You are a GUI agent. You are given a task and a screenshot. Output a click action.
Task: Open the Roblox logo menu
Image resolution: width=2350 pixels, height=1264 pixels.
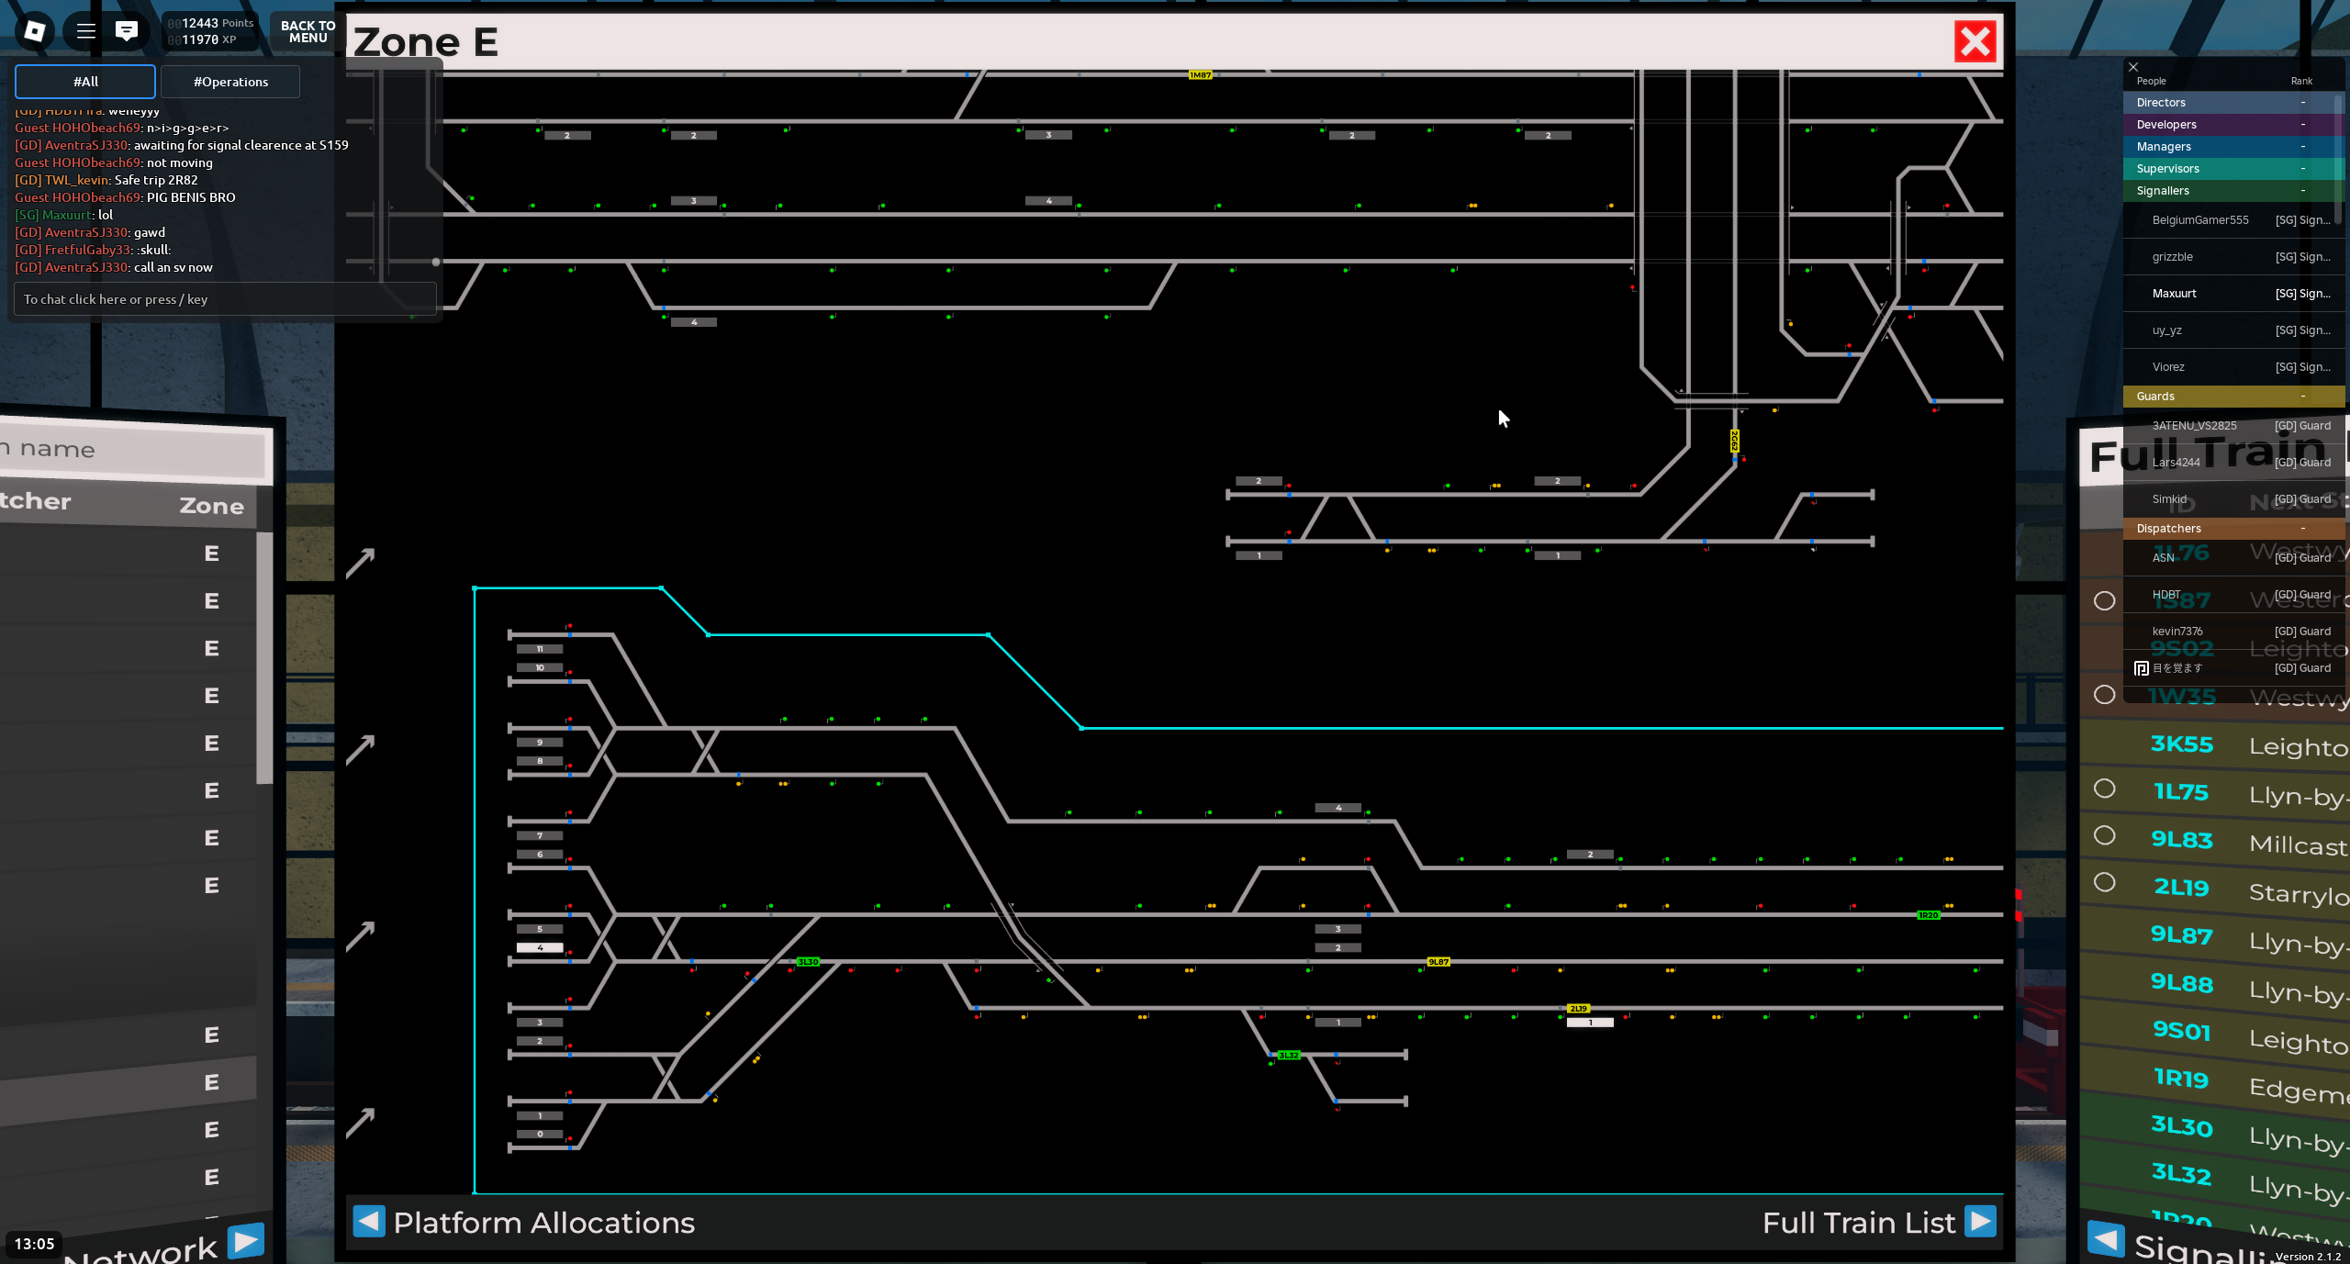click(x=35, y=31)
